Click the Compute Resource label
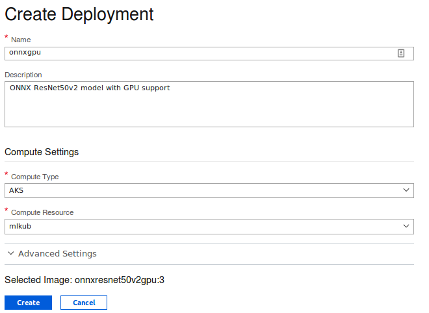 (42, 212)
